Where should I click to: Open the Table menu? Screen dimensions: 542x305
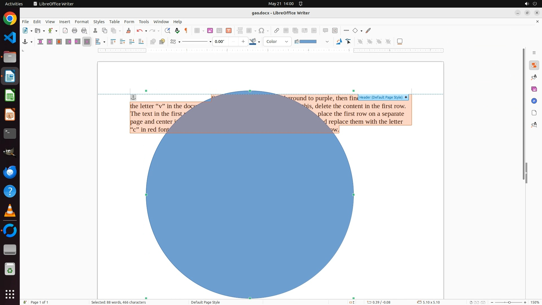tap(114, 21)
